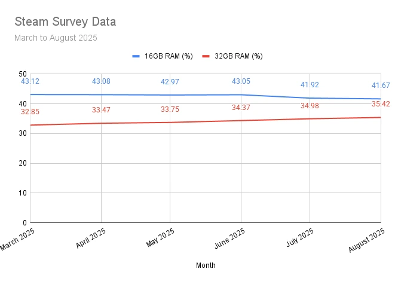Select the 16GB RAM (%) legend label
This screenshot has width=395, height=284.
pos(169,56)
